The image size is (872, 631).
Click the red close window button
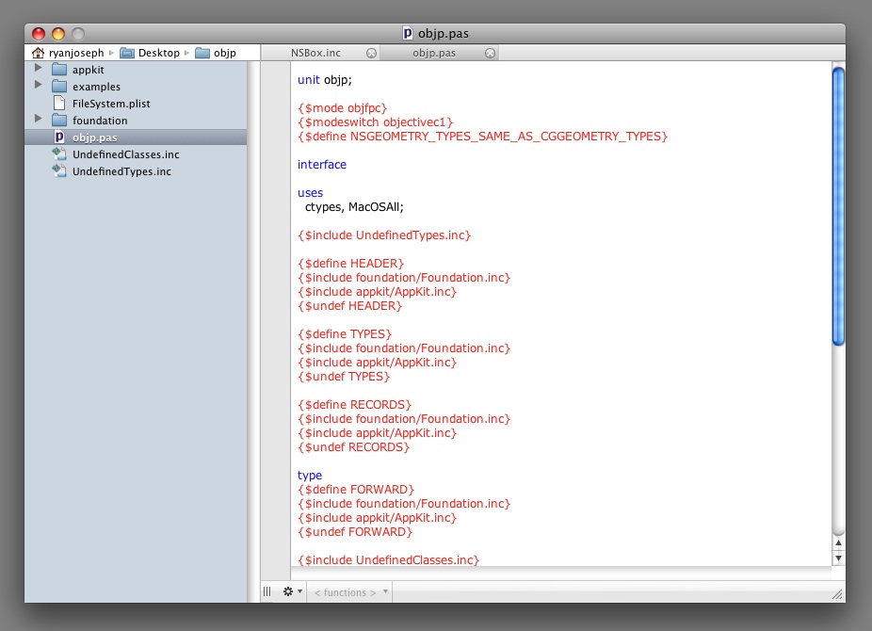pos(39,34)
